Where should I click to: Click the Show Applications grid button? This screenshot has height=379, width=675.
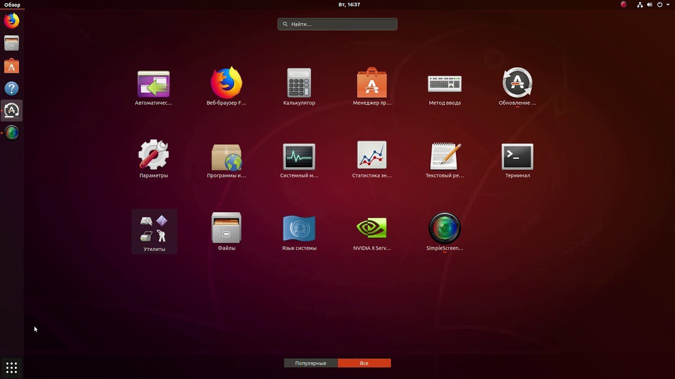(x=12, y=367)
